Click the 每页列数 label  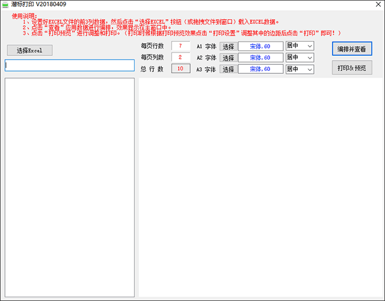pos(152,57)
